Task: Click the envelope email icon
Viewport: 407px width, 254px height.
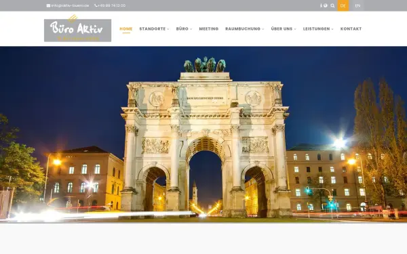Action: (x=48, y=5)
